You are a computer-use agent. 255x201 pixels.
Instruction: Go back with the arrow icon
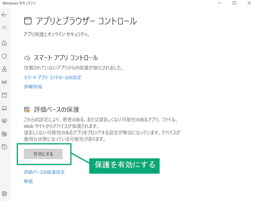(x=4, y=15)
